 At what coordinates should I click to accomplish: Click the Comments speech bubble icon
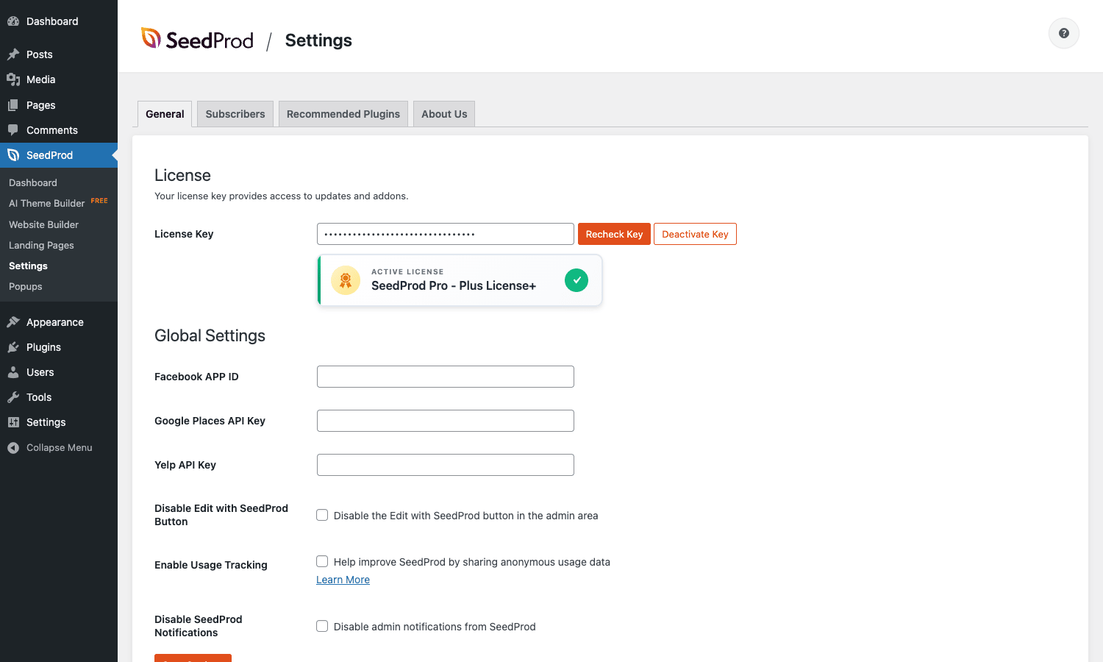pos(13,130)
